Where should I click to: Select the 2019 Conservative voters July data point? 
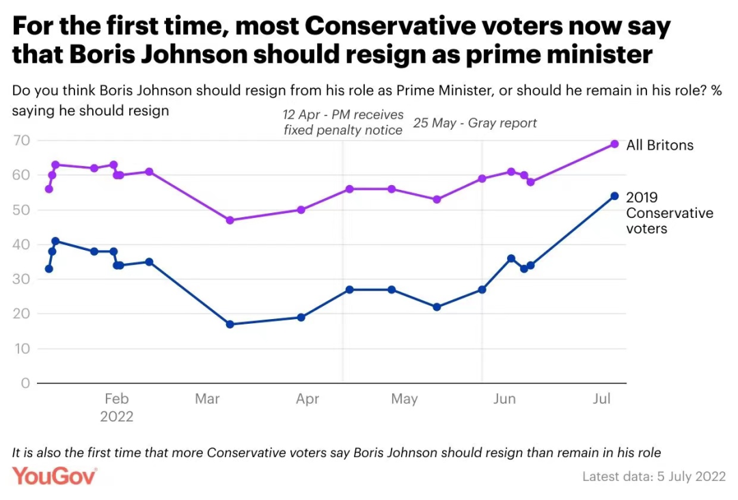tap(614, 196)
